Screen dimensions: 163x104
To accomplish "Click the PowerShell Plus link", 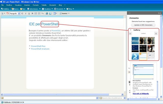I will (38, 46).
